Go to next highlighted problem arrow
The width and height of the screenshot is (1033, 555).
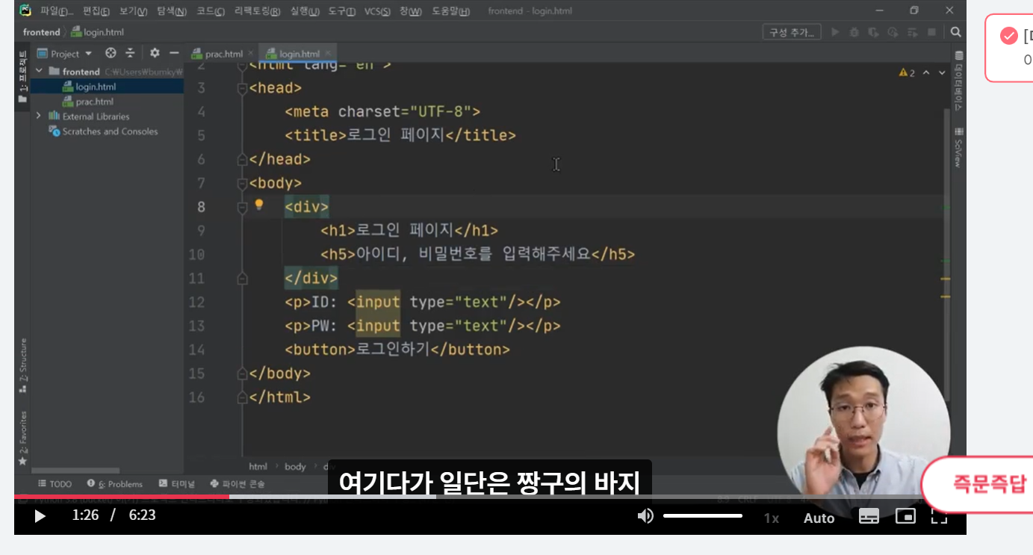click(941, 73)
